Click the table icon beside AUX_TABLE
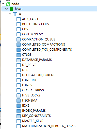This screenshot has width=97, height=129. click(x=19, y=19)
